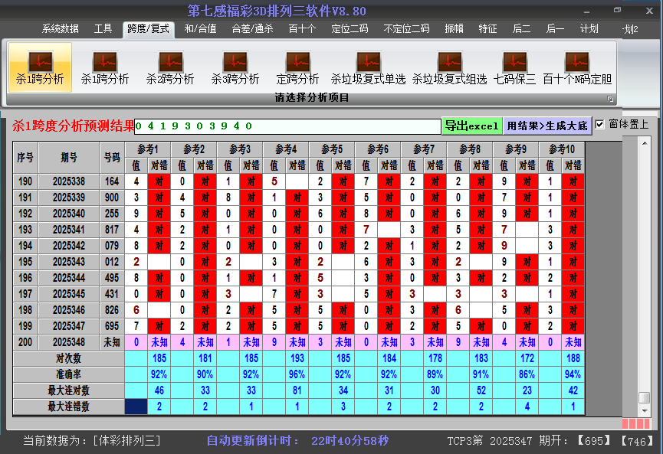Open the 工具 menu tab
Screen dimensions: 663x454
(x=103, y=29)
